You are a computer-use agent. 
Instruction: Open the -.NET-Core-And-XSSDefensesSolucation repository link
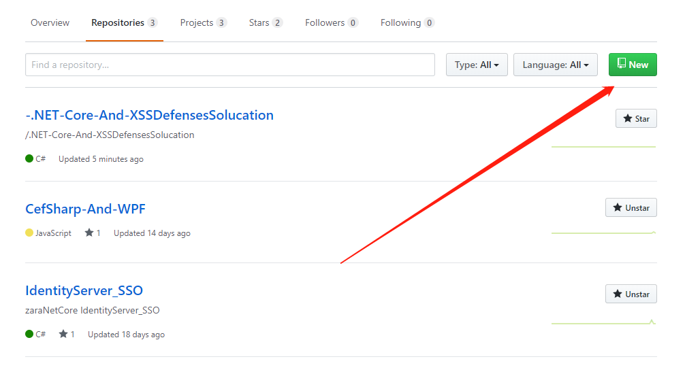(x=149, y=115)
